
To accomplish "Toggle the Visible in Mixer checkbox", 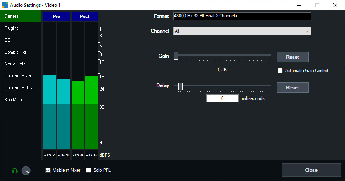I will tap(48, 170).
